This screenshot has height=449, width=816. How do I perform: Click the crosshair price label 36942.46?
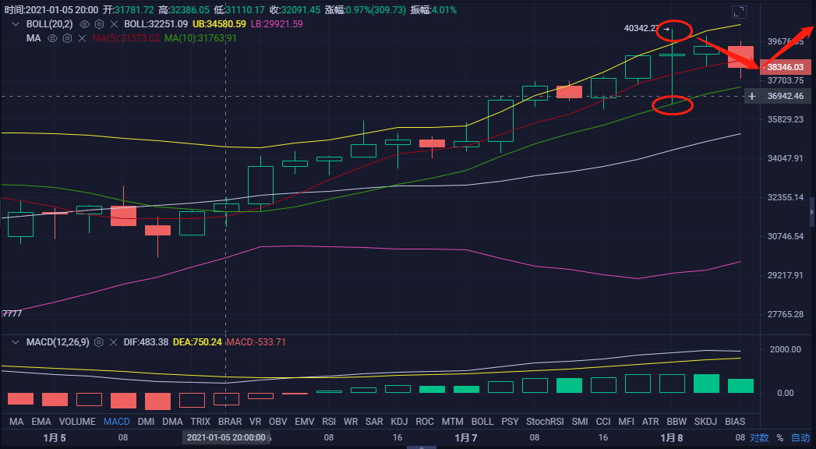(x=786, y=96)
